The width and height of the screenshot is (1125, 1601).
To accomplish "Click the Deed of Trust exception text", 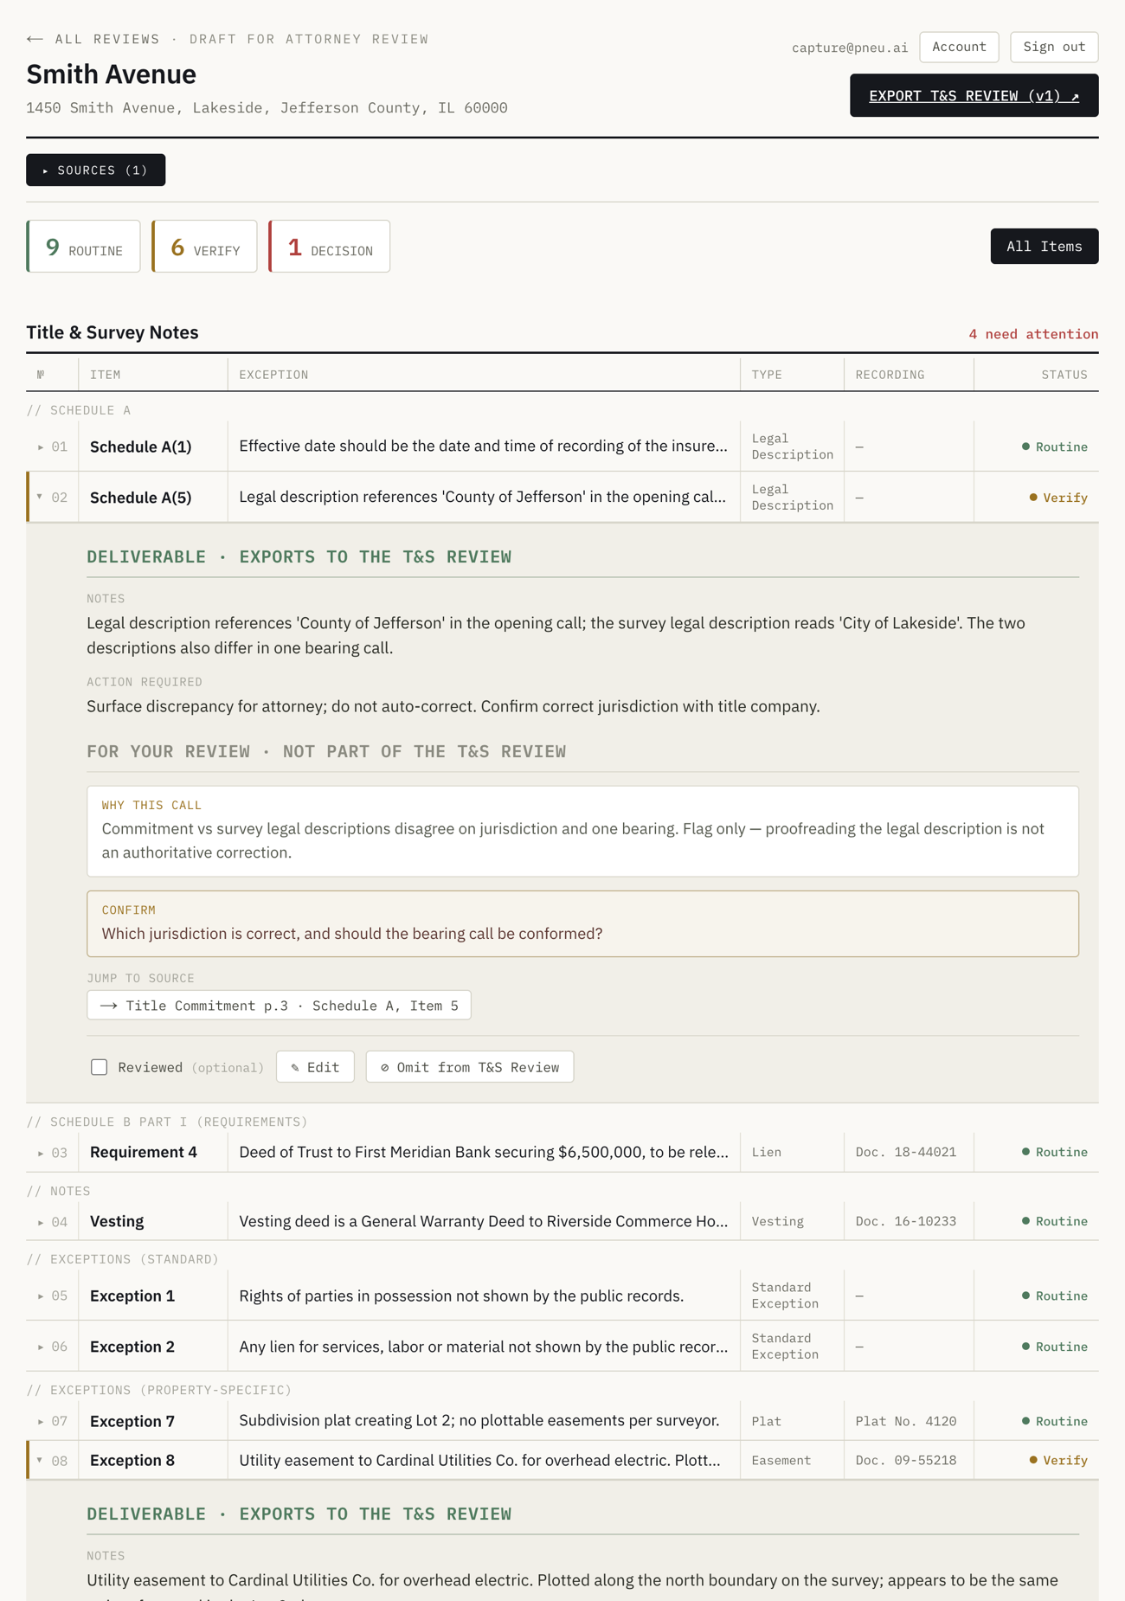I will (x=484, y=1152).
